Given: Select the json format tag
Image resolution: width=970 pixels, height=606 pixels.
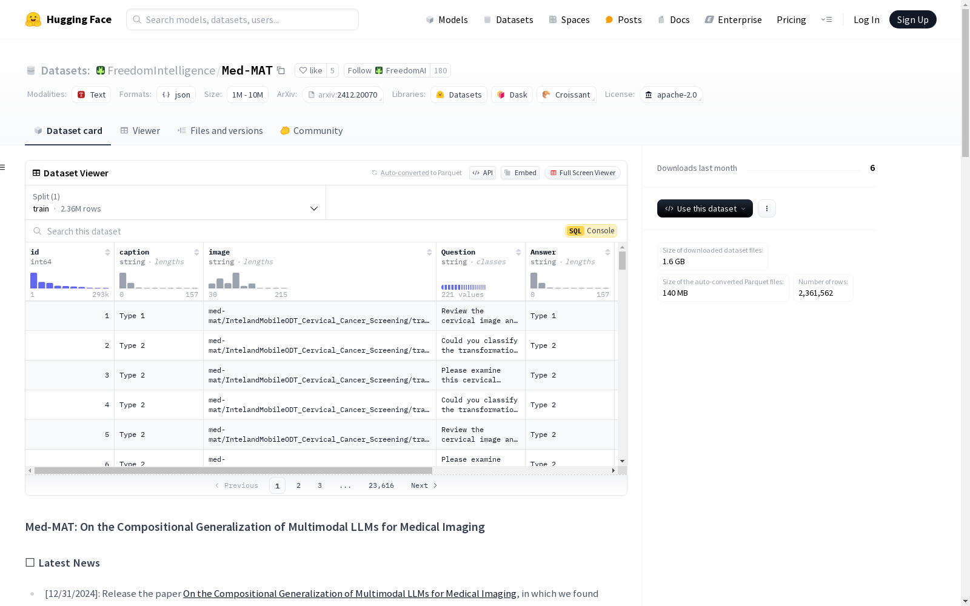Looking at the screenshot, I should point(176,95).
